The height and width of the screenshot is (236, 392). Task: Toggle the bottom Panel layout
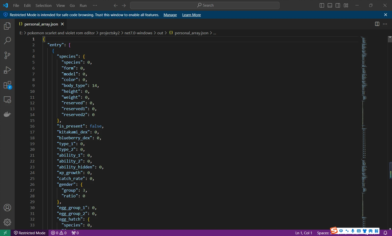(330, 5)
